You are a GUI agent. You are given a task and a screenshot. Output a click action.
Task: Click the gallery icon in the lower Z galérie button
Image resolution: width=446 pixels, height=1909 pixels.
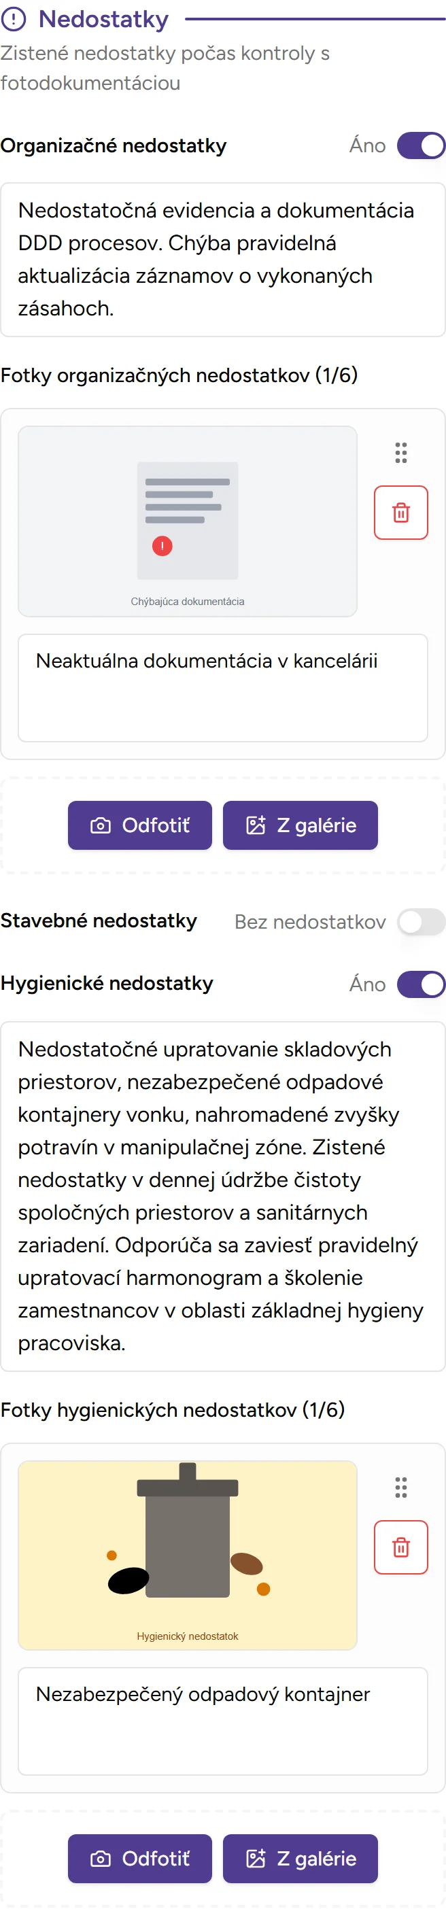(256, 1859)
